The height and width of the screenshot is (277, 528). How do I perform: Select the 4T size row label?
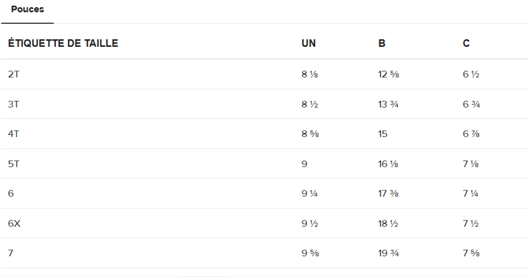coord(13,134)
